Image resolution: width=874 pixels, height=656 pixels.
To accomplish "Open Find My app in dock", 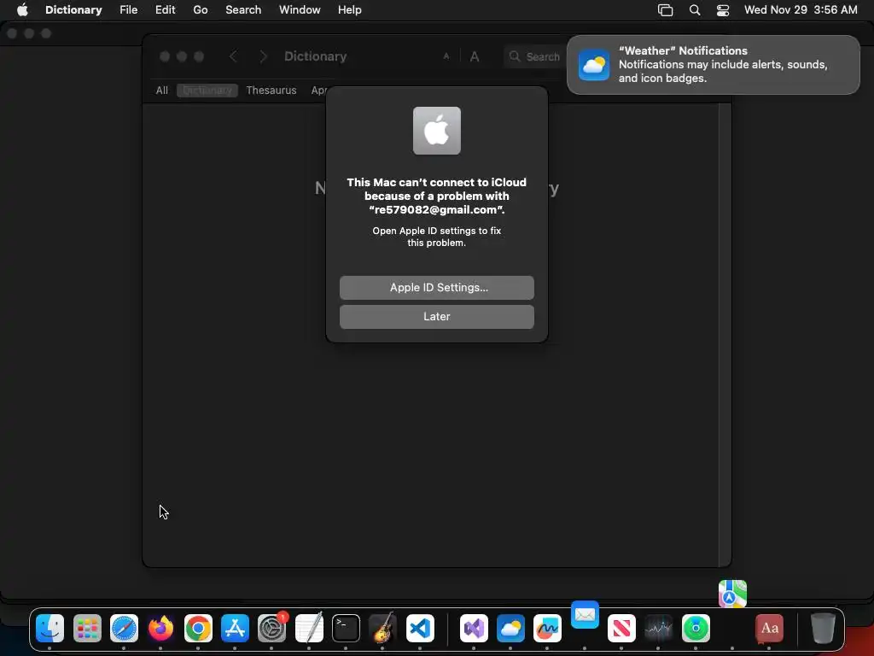I will coord(696,628).
